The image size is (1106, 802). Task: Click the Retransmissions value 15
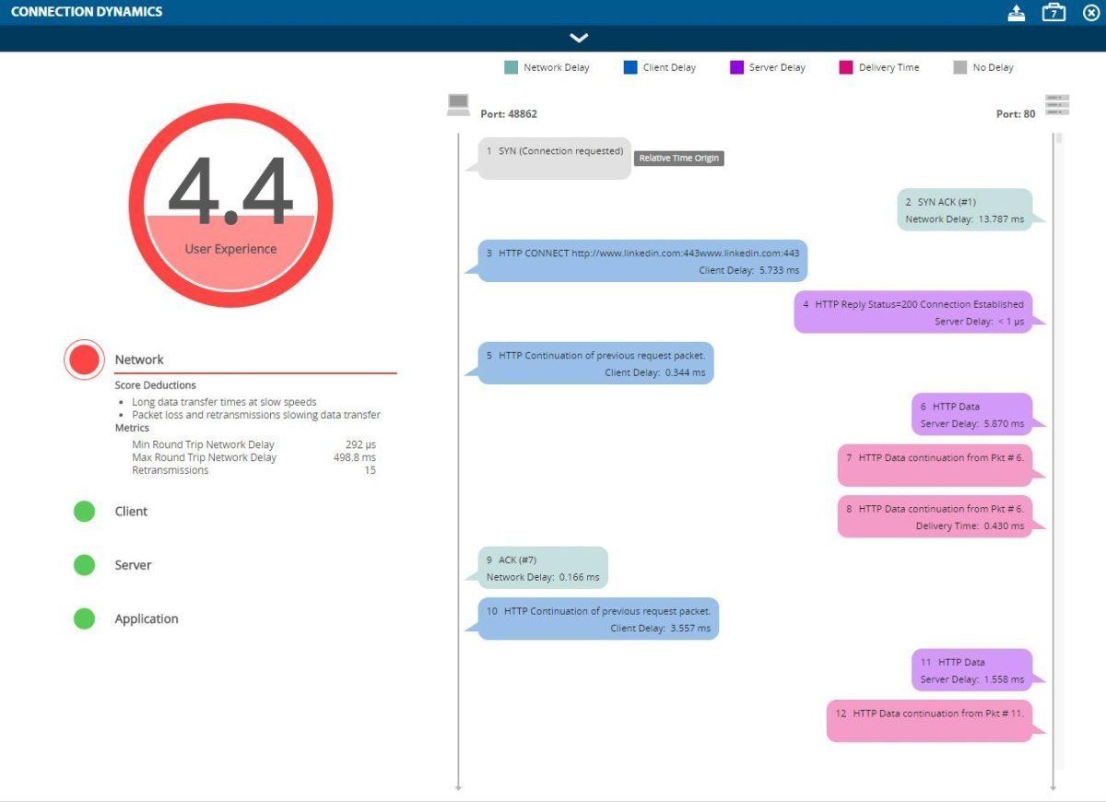tap(370, 470)
